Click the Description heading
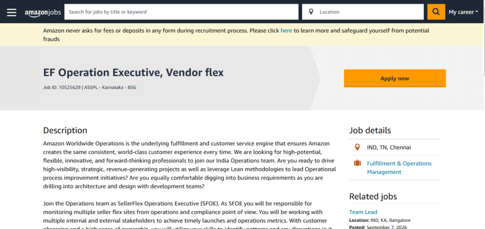 click(65, 131)
